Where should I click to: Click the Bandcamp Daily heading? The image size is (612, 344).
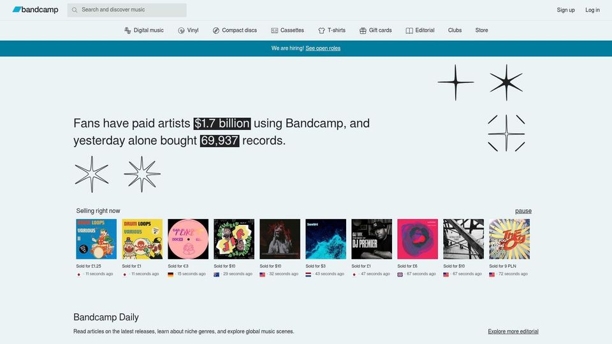click(x=106, y=317)
